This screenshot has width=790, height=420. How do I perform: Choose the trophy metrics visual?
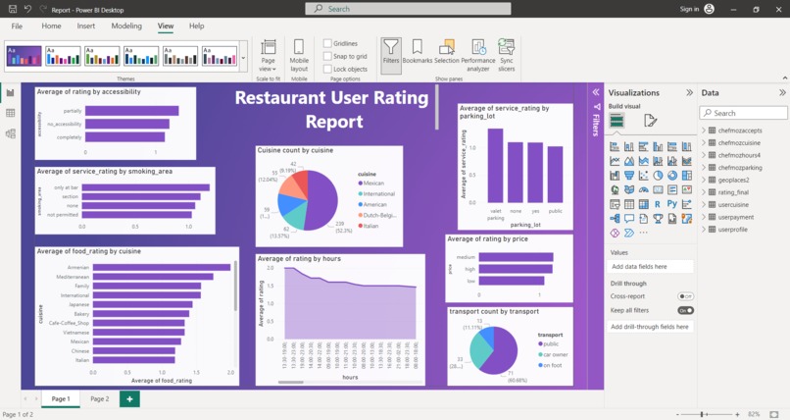pyautogui.click(x=658, y=218)
